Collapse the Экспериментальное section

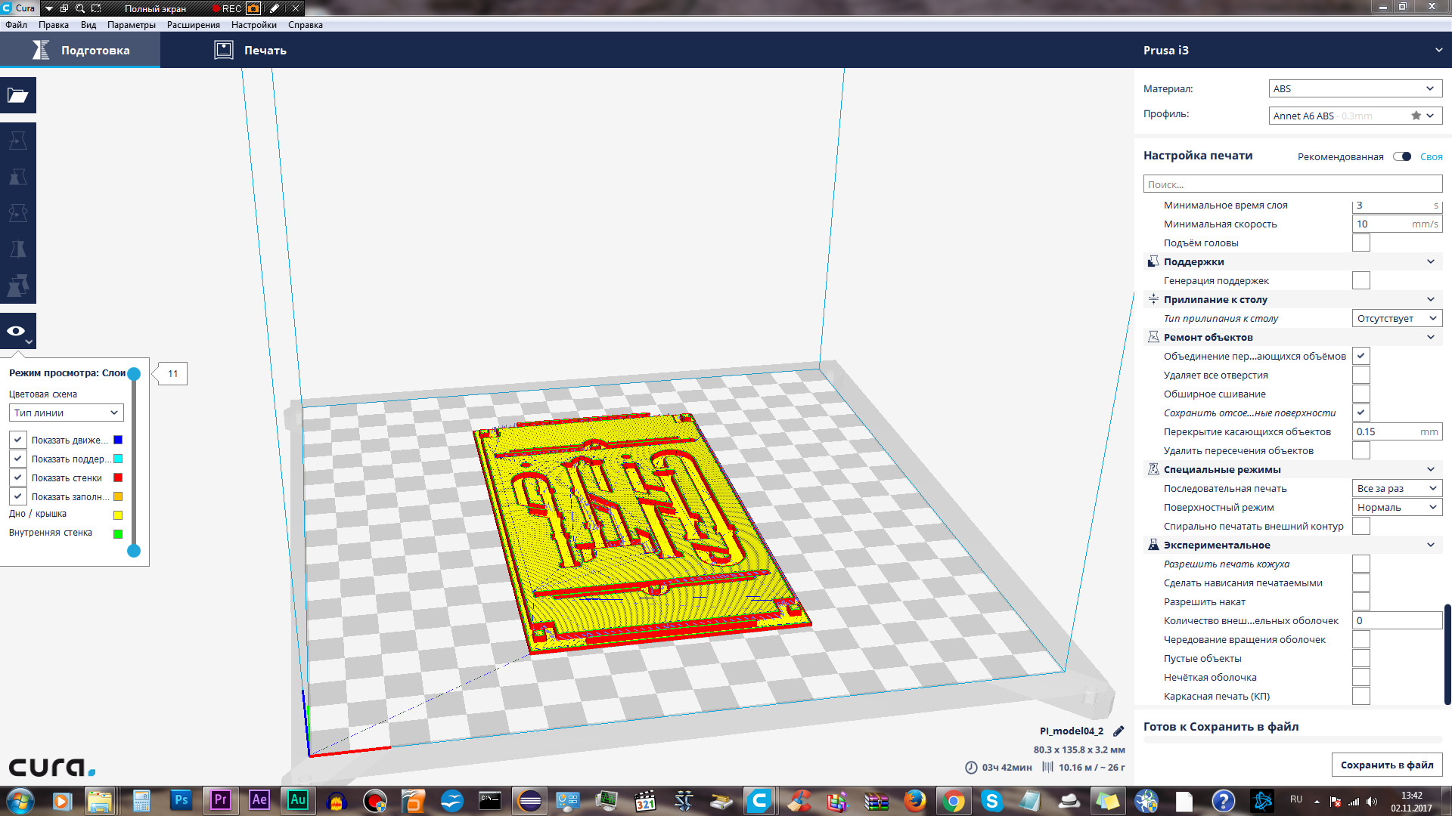coord(1430,545)
